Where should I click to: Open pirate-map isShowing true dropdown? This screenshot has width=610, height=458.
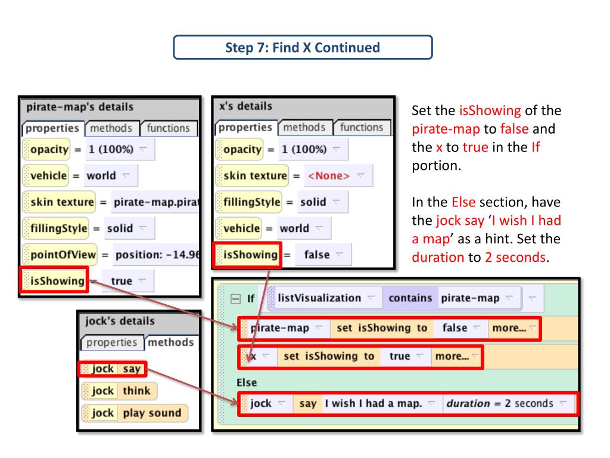[x=129, y=281]
